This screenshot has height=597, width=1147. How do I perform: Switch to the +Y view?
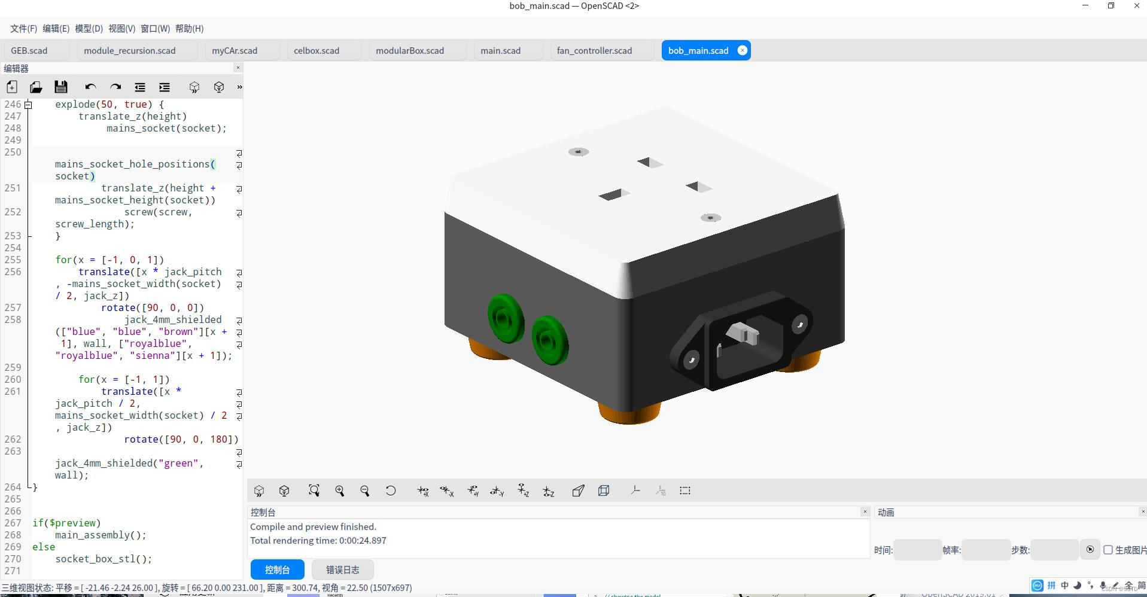click(x=473, y=491)
